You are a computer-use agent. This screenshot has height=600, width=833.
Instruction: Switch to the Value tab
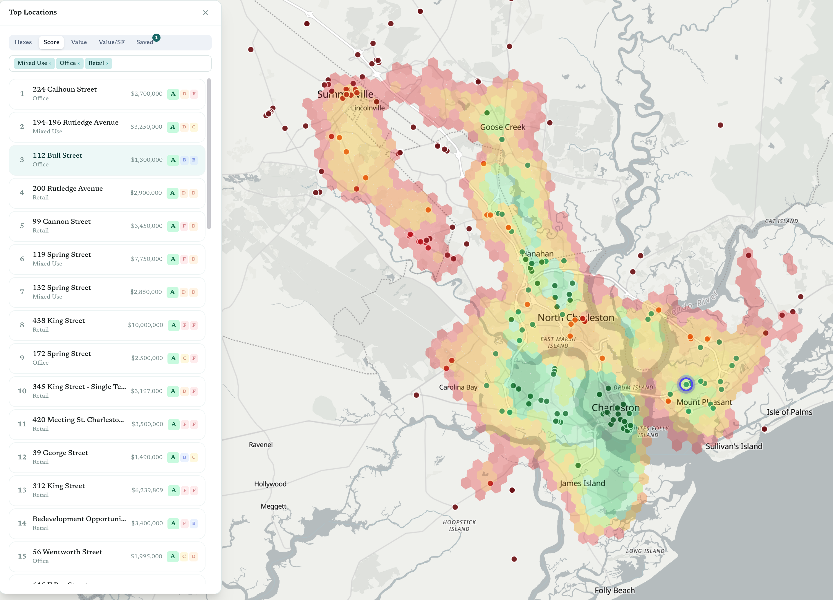(79, 42)
